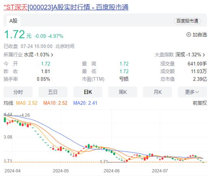Click the 2024-06 date axis label
The width and height of the screenshot is (212, 176).
(111, 171)
